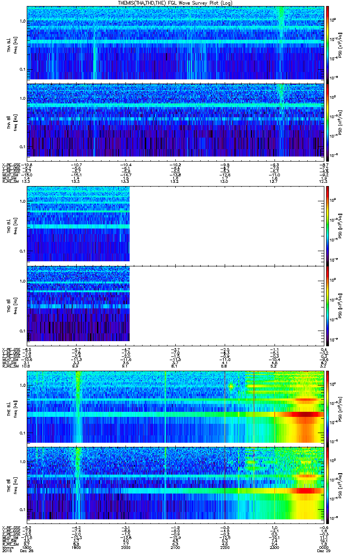Click the 'THD B|| freq [Hz]' axis label
This screenshot has height=554, width=346.
pos(11,305)
